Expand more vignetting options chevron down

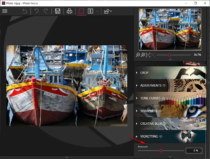click(x=170, y=157)
